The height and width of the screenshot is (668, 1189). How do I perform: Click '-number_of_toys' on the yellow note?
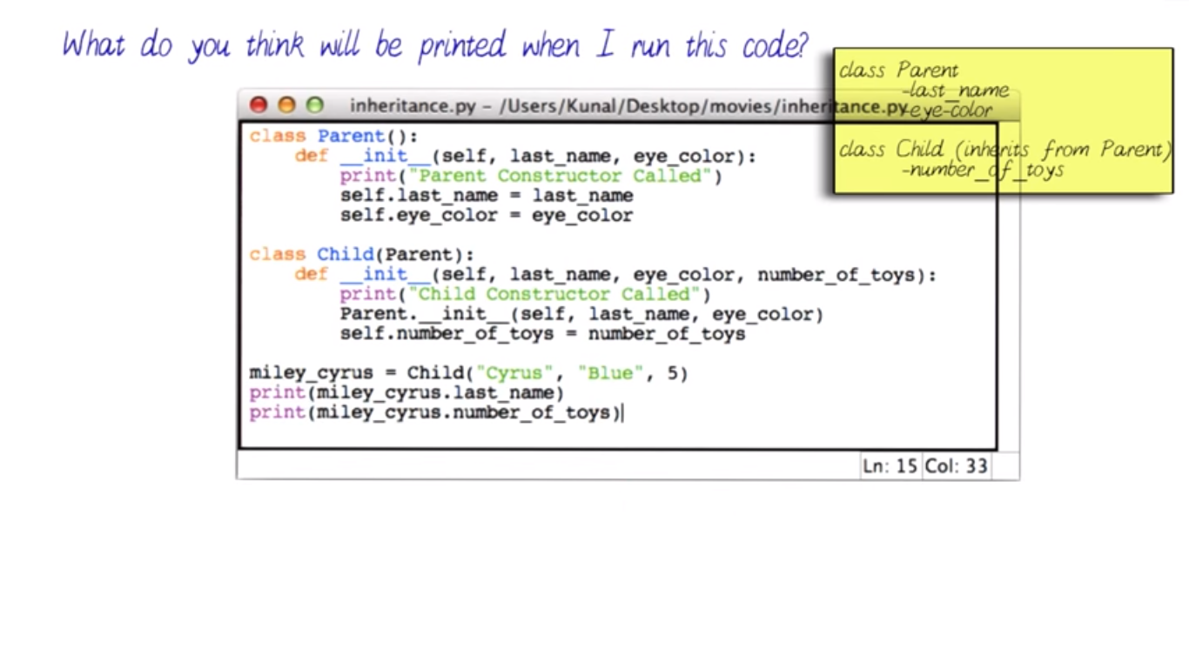click(x=983, y=170)
